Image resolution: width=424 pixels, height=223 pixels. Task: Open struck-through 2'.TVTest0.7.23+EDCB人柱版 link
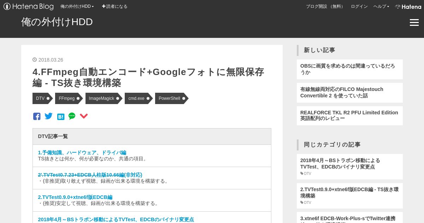click(x=90, y=175)
